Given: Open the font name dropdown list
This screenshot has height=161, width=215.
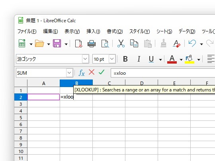Looking at the screenshot, I should click(x=85, y=59).
